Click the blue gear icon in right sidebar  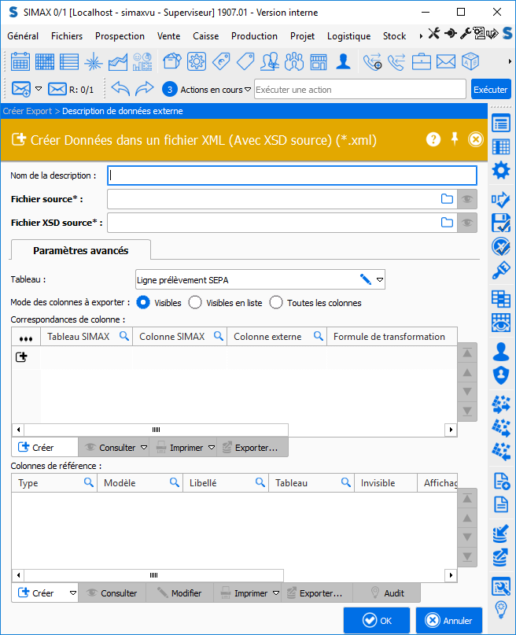tap(500, 170)
